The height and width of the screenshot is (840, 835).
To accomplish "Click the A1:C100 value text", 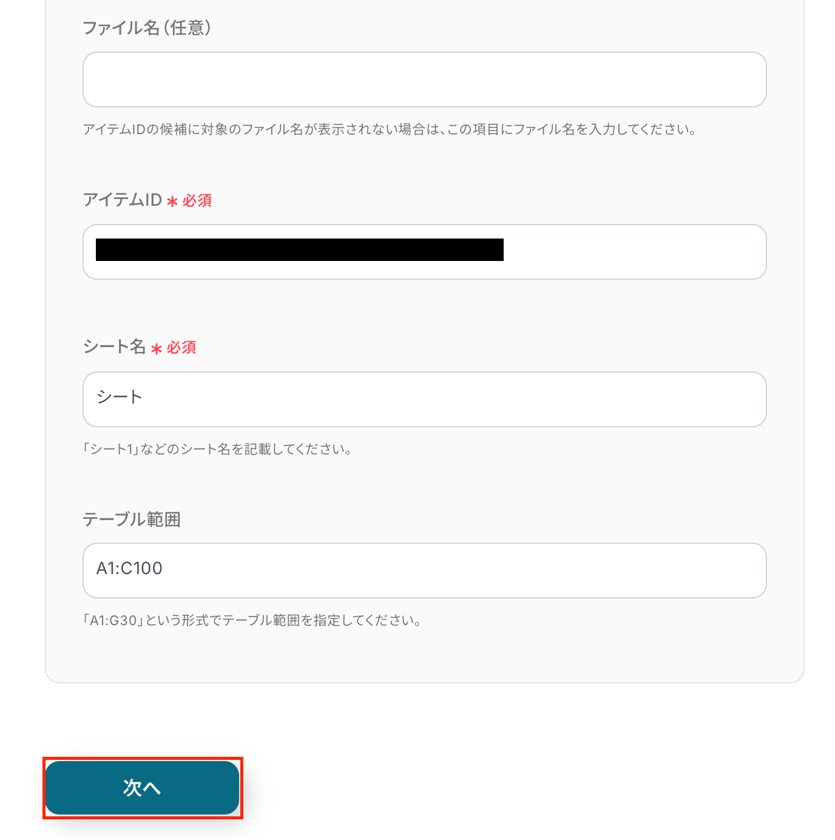I will [x=129, y=569].
